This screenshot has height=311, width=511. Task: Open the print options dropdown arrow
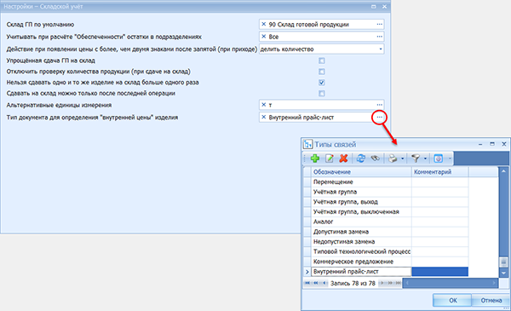403,158
